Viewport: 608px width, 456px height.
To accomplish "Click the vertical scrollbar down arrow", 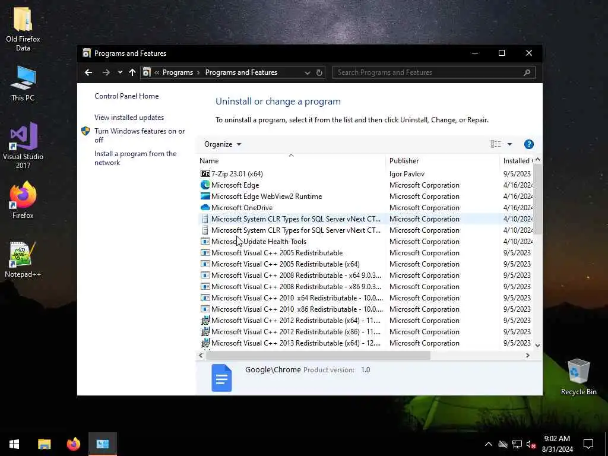I will (537, 345).
